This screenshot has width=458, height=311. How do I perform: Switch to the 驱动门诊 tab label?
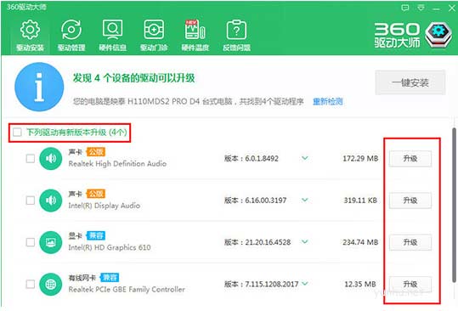pyautogui.click(x=154, y=48)
